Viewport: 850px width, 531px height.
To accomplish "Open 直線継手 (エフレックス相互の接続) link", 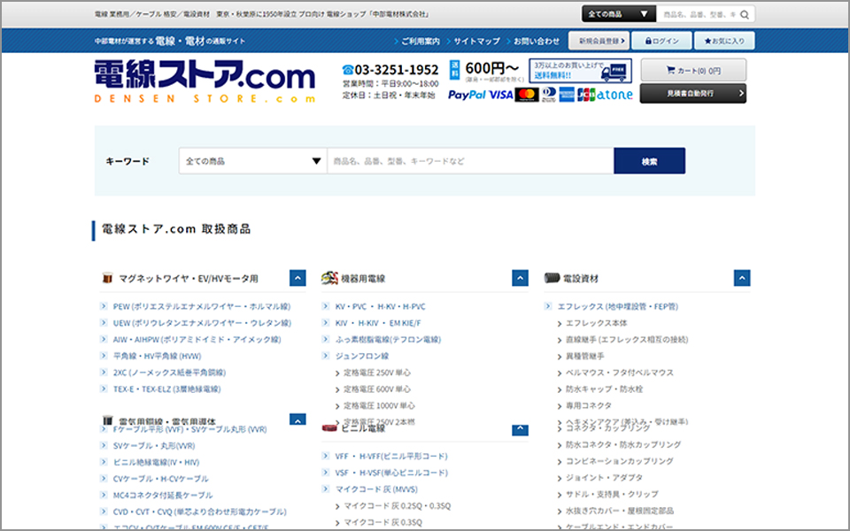I will pos(627,340).
